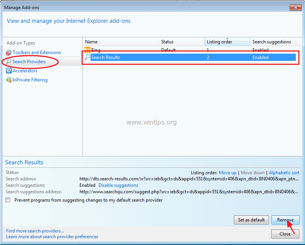Open Learn more about search provider preferences
Viewport: 305px width, 245px height.
(52, 237)
